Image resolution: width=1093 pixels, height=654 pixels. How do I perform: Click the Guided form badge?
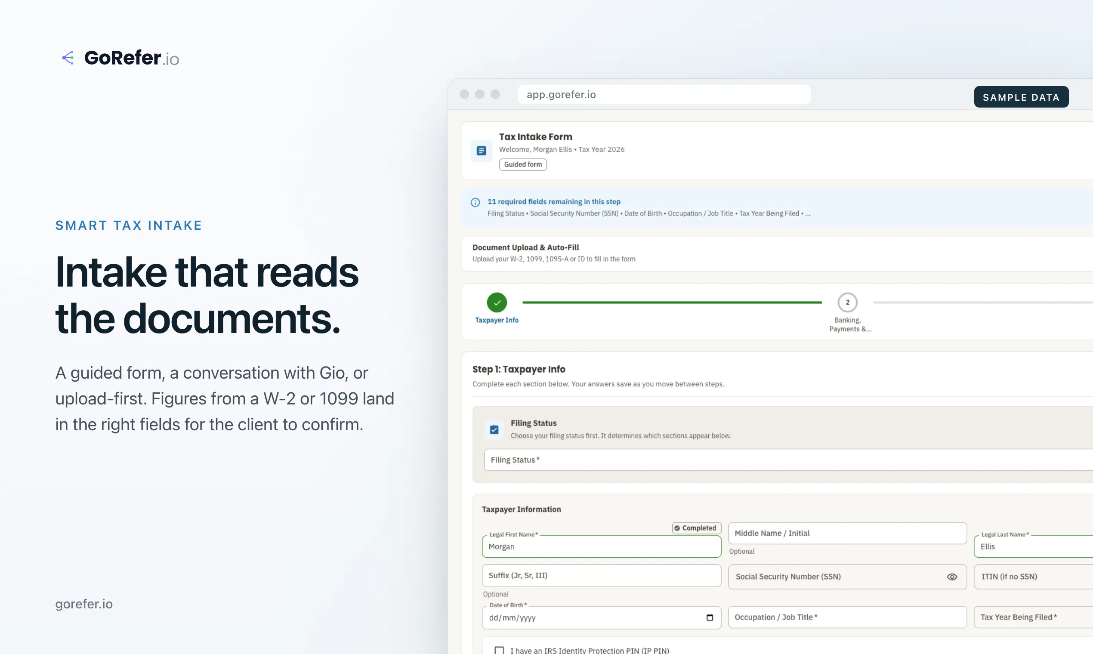tap(523, 164)
